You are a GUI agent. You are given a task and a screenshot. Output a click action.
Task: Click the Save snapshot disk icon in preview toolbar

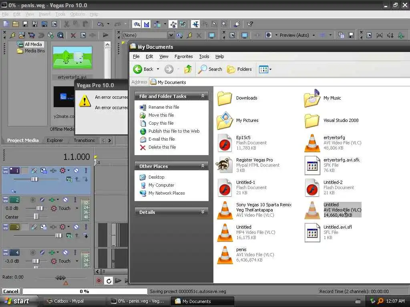[x=351, y=35]
